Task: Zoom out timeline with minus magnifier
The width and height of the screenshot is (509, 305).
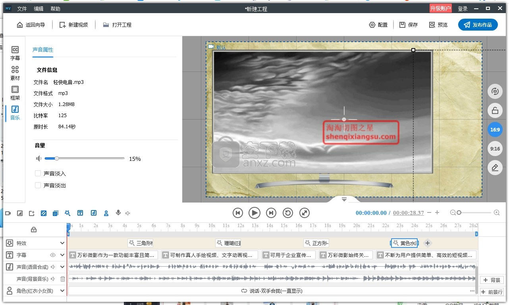Action: point(453,213)
